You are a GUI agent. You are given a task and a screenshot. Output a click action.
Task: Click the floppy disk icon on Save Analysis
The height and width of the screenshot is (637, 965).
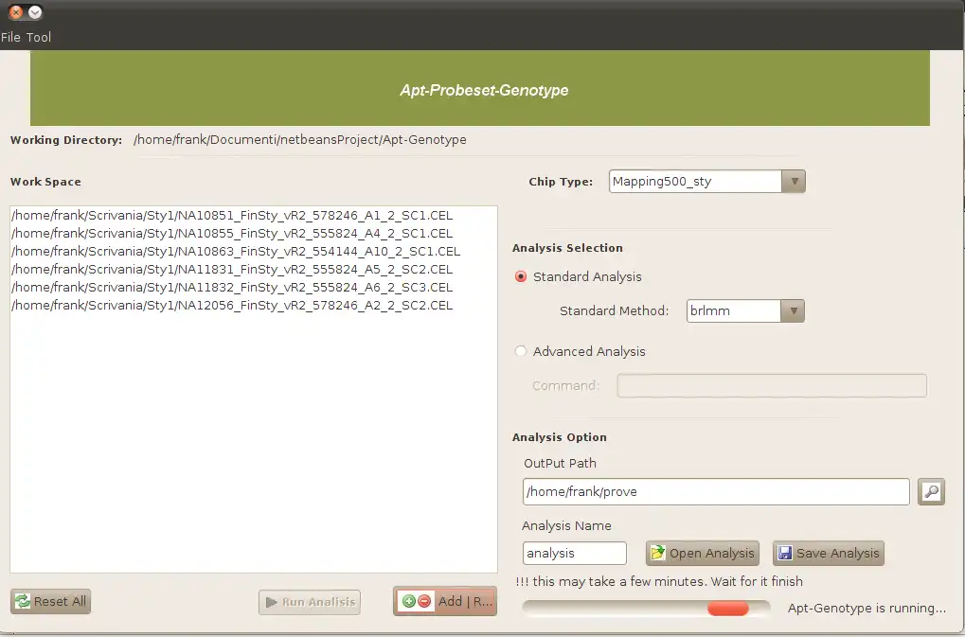point(785,553)
